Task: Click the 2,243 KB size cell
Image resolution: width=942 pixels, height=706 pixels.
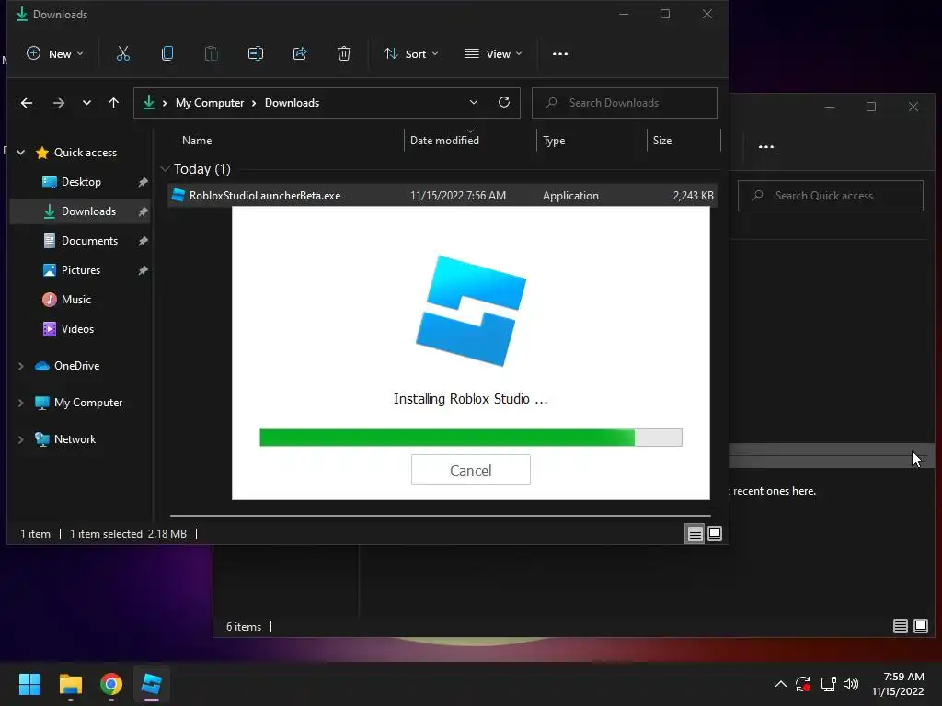Action: click(694, 196)
